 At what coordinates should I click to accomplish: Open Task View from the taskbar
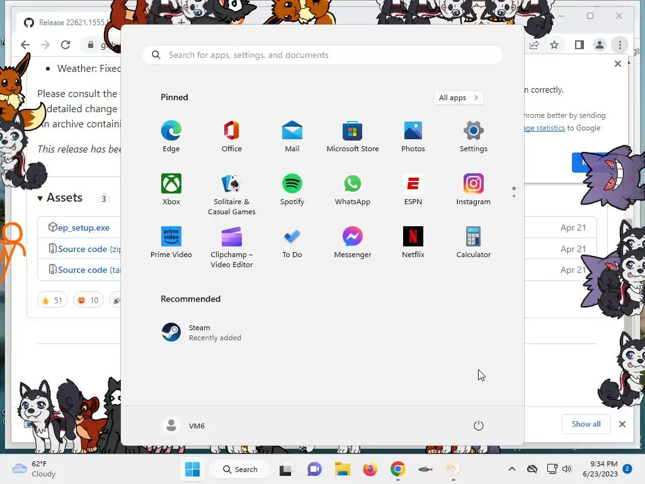(x=285, y=469)
